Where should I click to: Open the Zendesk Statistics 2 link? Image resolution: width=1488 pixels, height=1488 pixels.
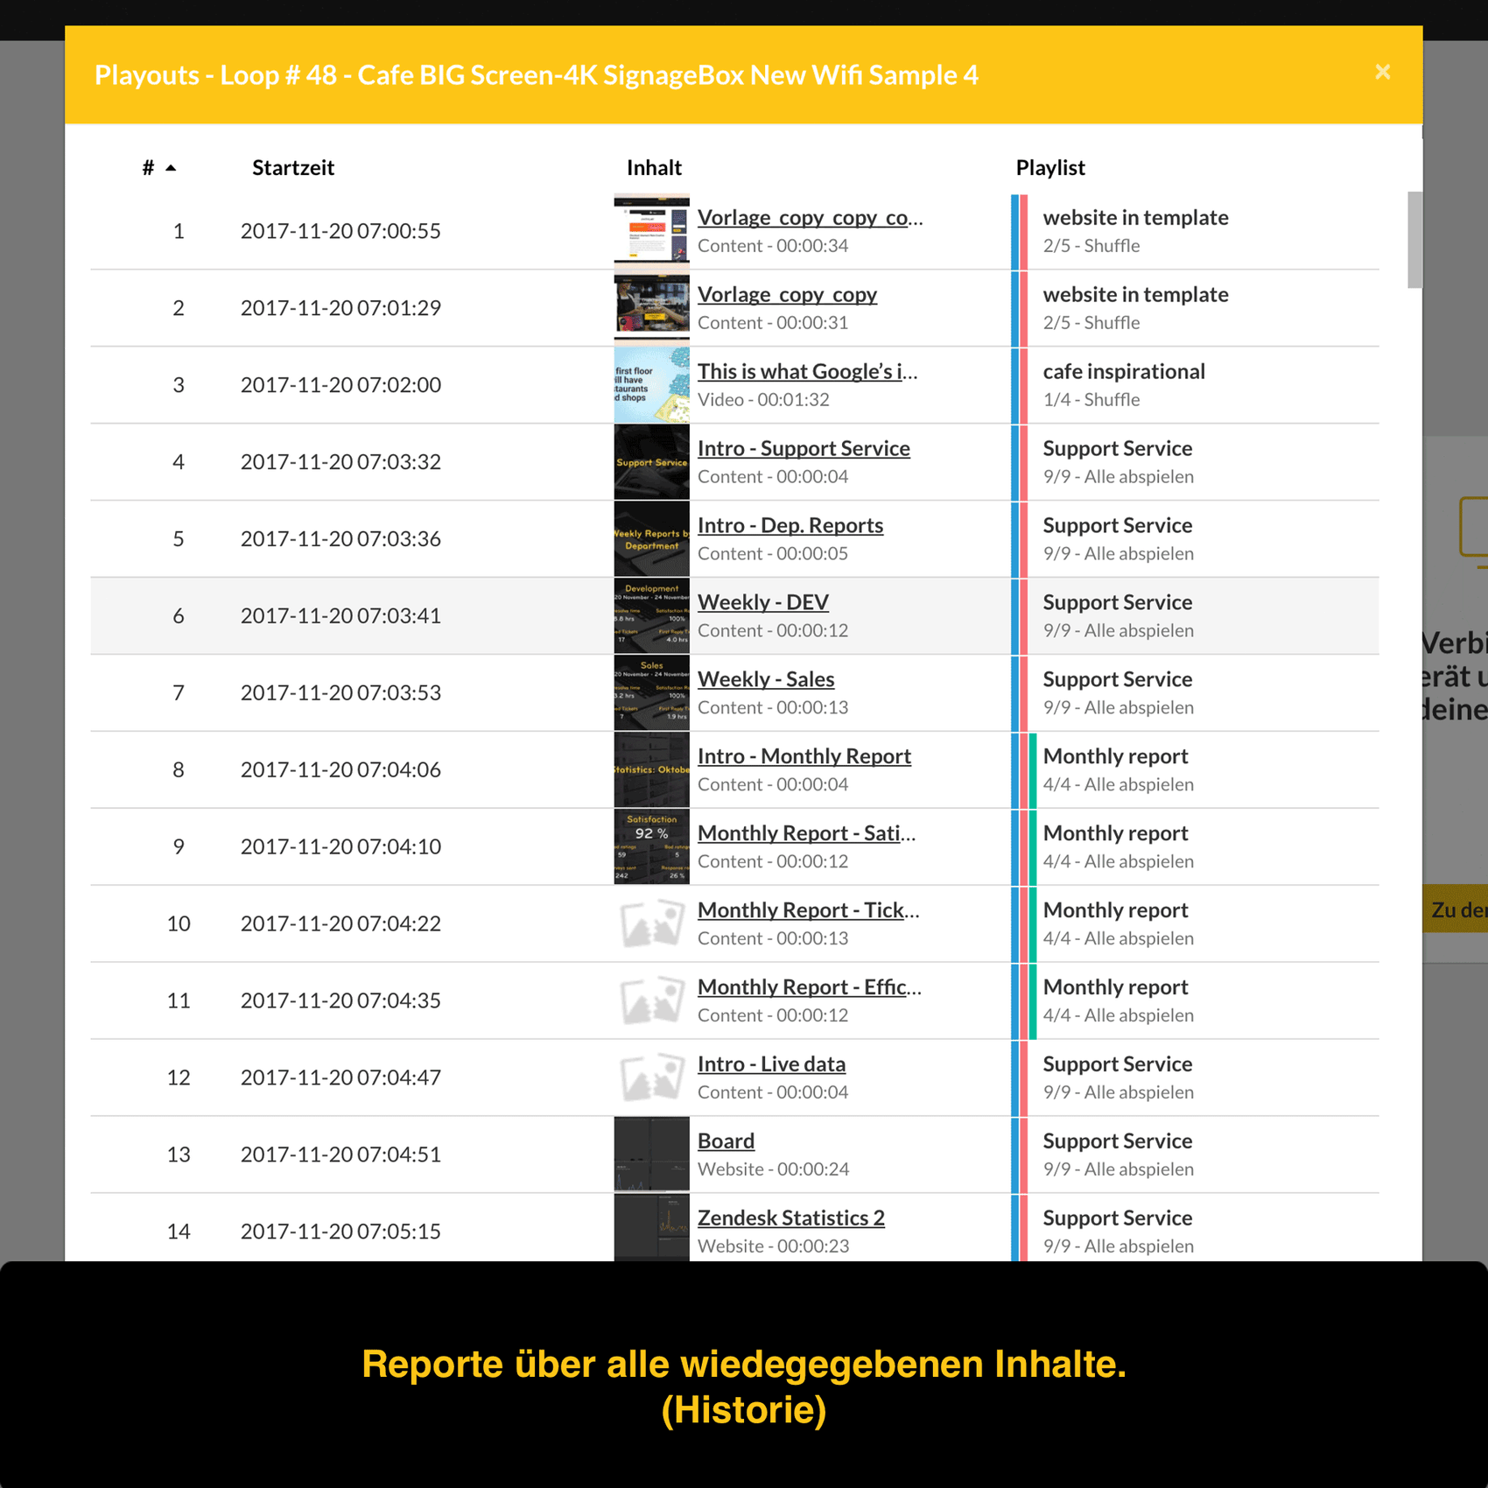790,1218
